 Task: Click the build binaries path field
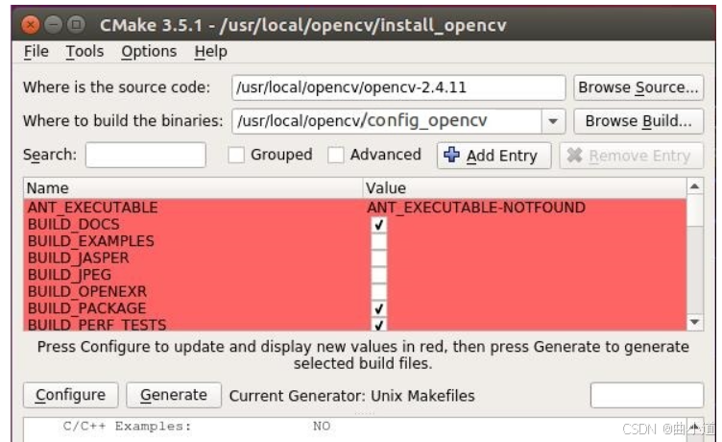point(387,121)
